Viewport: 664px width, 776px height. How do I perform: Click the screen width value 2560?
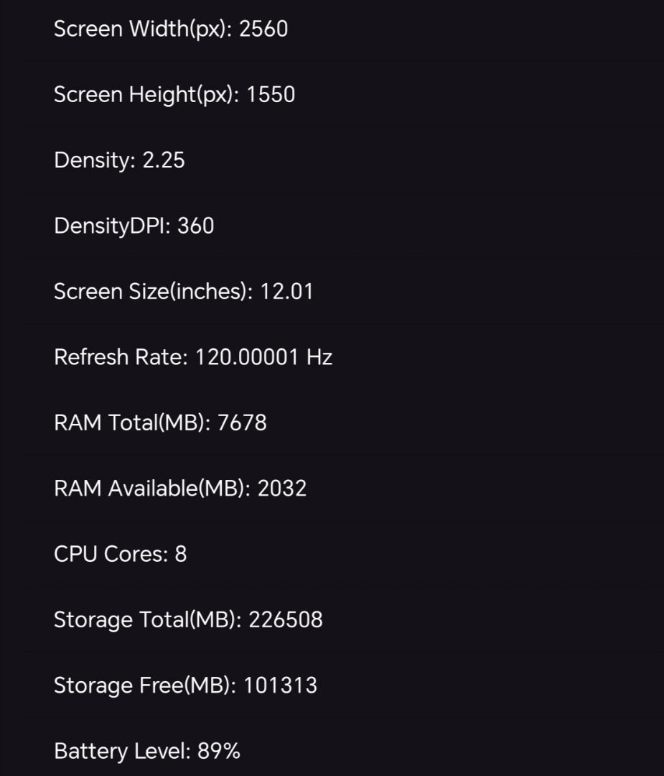click(263, 29)
